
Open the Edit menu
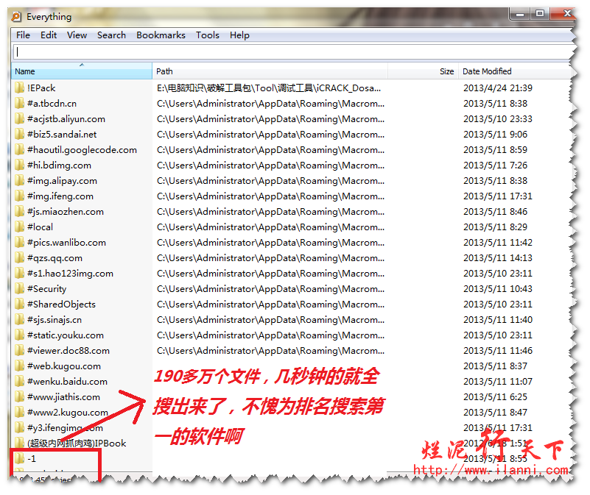click(x=49, y=35)
